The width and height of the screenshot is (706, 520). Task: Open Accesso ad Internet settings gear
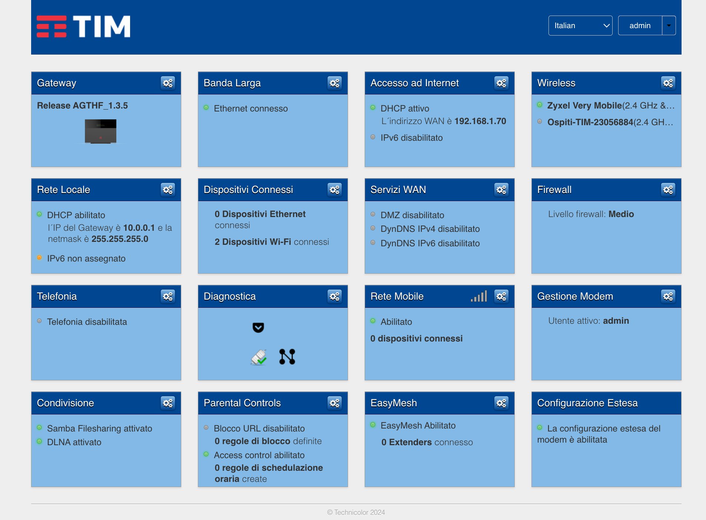(501, 83)
